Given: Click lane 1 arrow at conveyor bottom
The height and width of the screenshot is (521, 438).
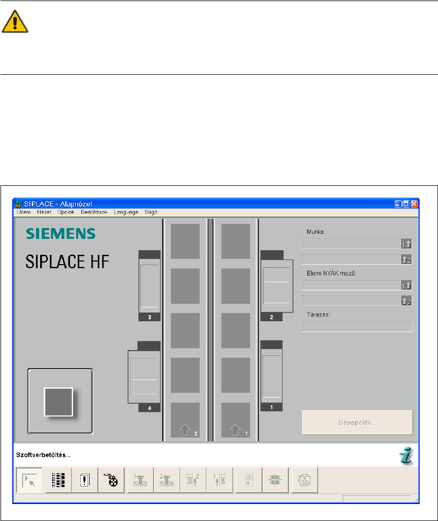Looking at the screenshot, I should tap(235, 430).
